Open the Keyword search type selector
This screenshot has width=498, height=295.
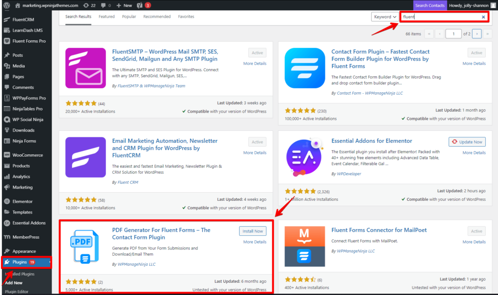pos(385,16)
